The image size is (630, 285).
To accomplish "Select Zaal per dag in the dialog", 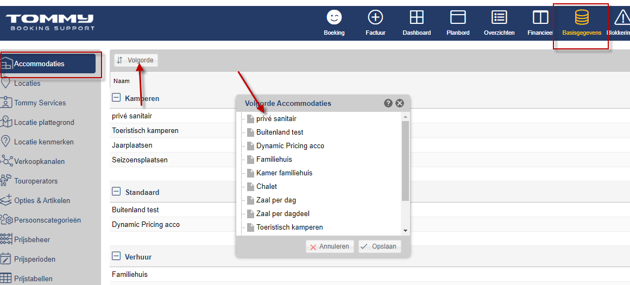I will click(276, 200).
